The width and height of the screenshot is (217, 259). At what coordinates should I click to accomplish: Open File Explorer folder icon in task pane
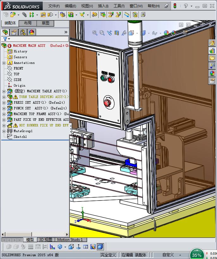pos(212,58)
